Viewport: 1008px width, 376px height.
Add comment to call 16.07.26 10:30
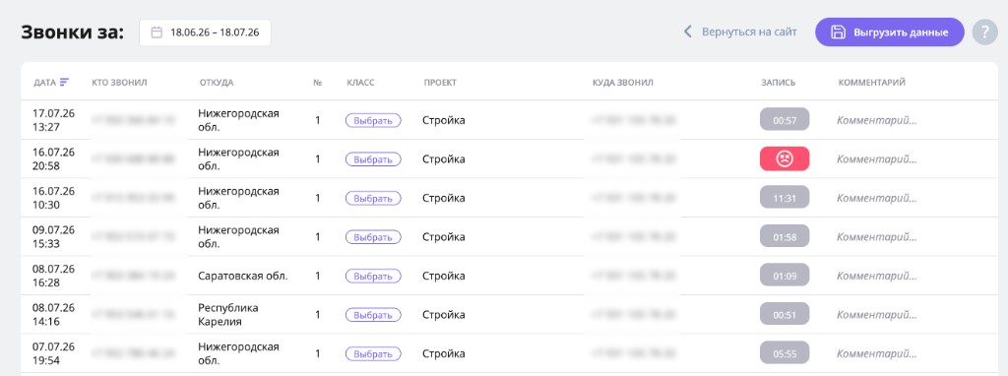click(876, 198)
